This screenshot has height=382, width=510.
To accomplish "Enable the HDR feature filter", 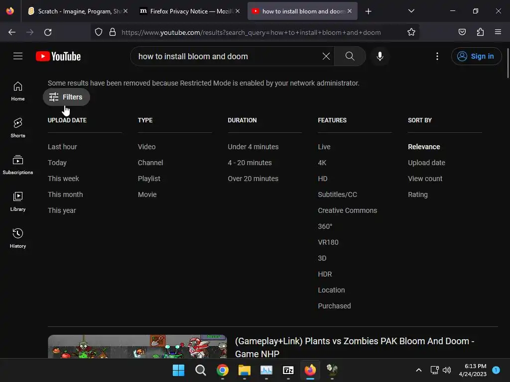I will click(325, 274).
